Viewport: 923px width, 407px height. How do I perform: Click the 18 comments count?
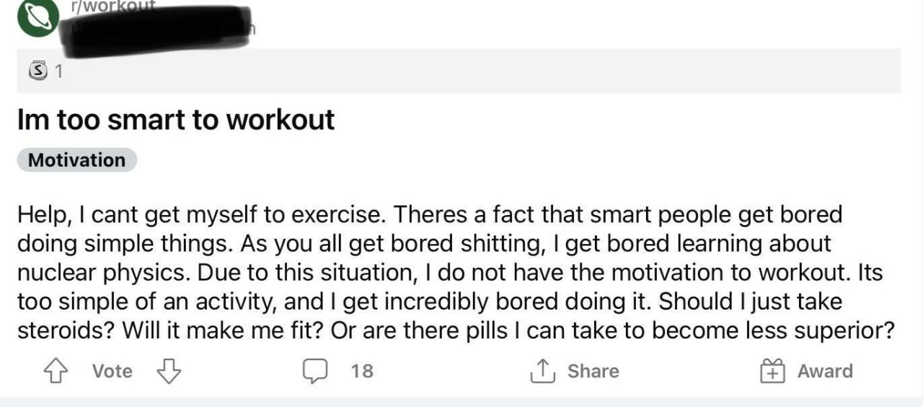[362, 372]
